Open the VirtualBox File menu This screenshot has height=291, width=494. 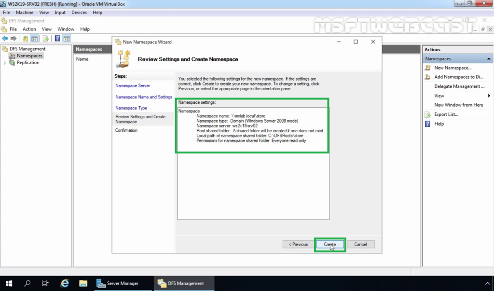(7, 12)
